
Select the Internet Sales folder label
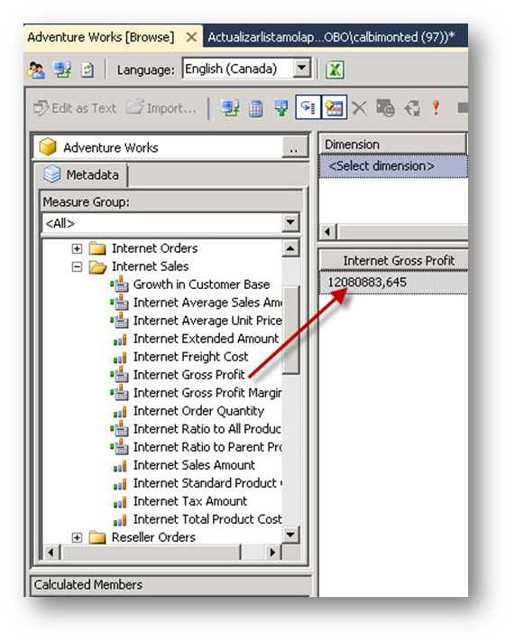coord(150,266)
